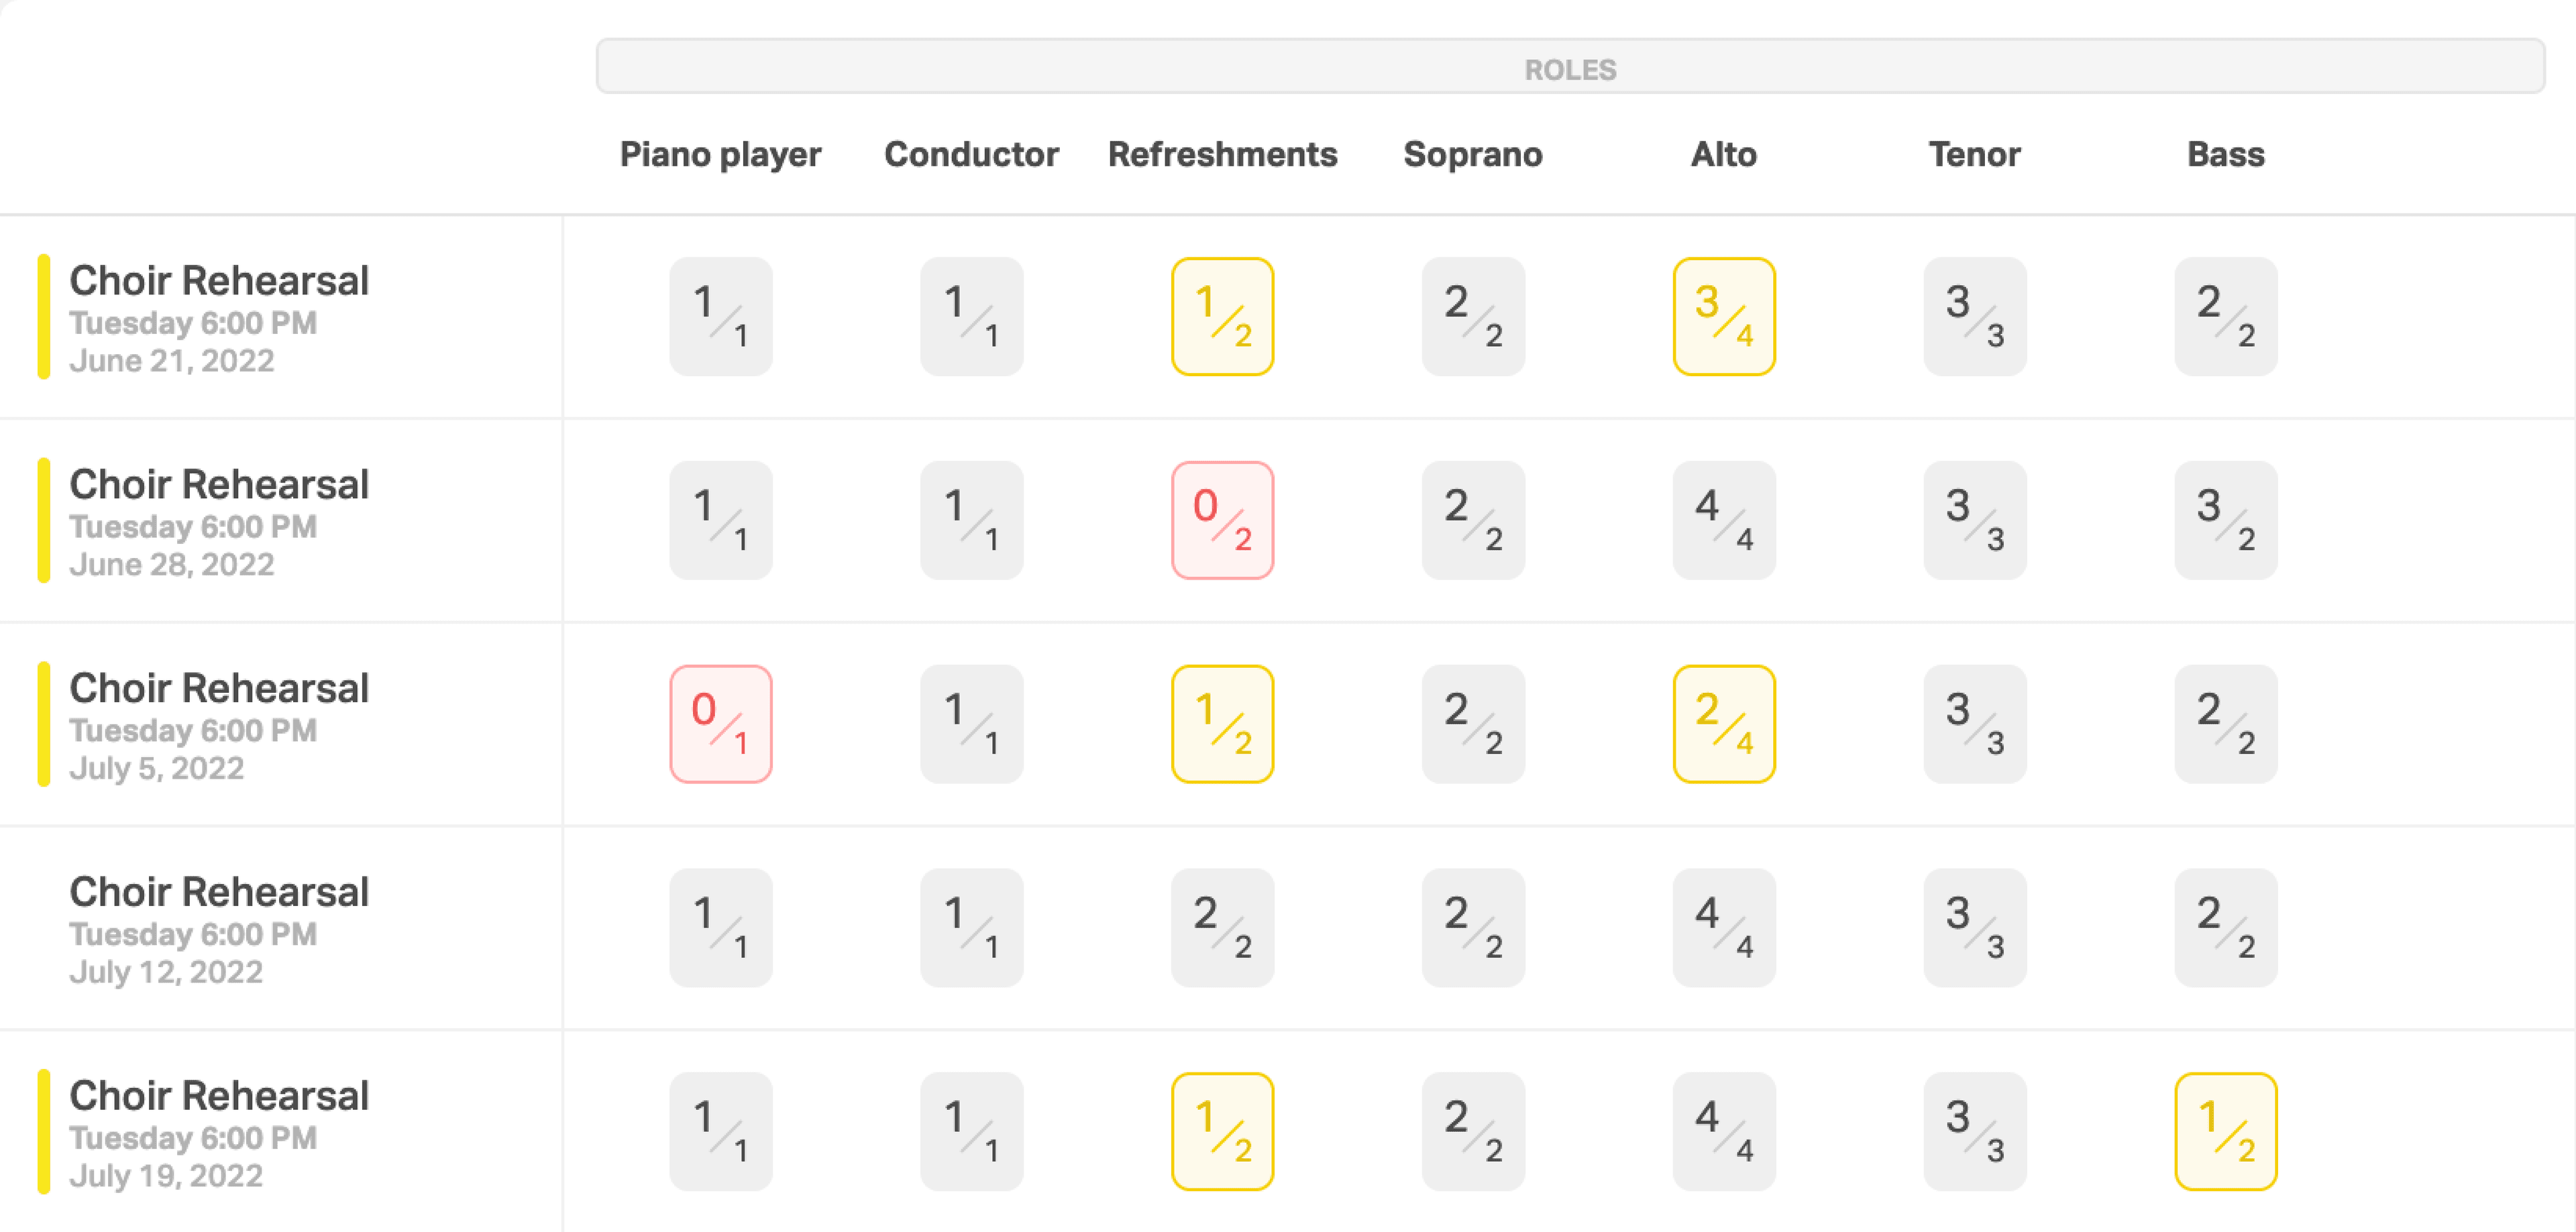Select Alto 4/4 badge for June 28
This screenshot has width=2576, height=1232.
[x=1724, y=520]
